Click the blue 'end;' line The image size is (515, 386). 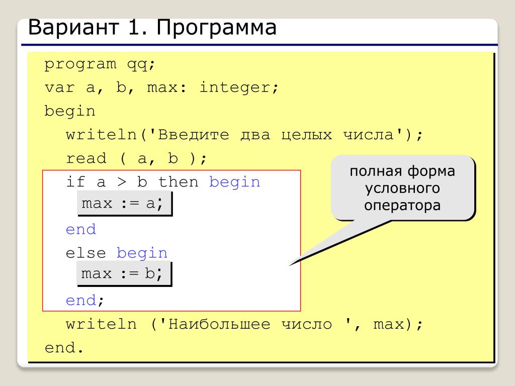point(84,301)
